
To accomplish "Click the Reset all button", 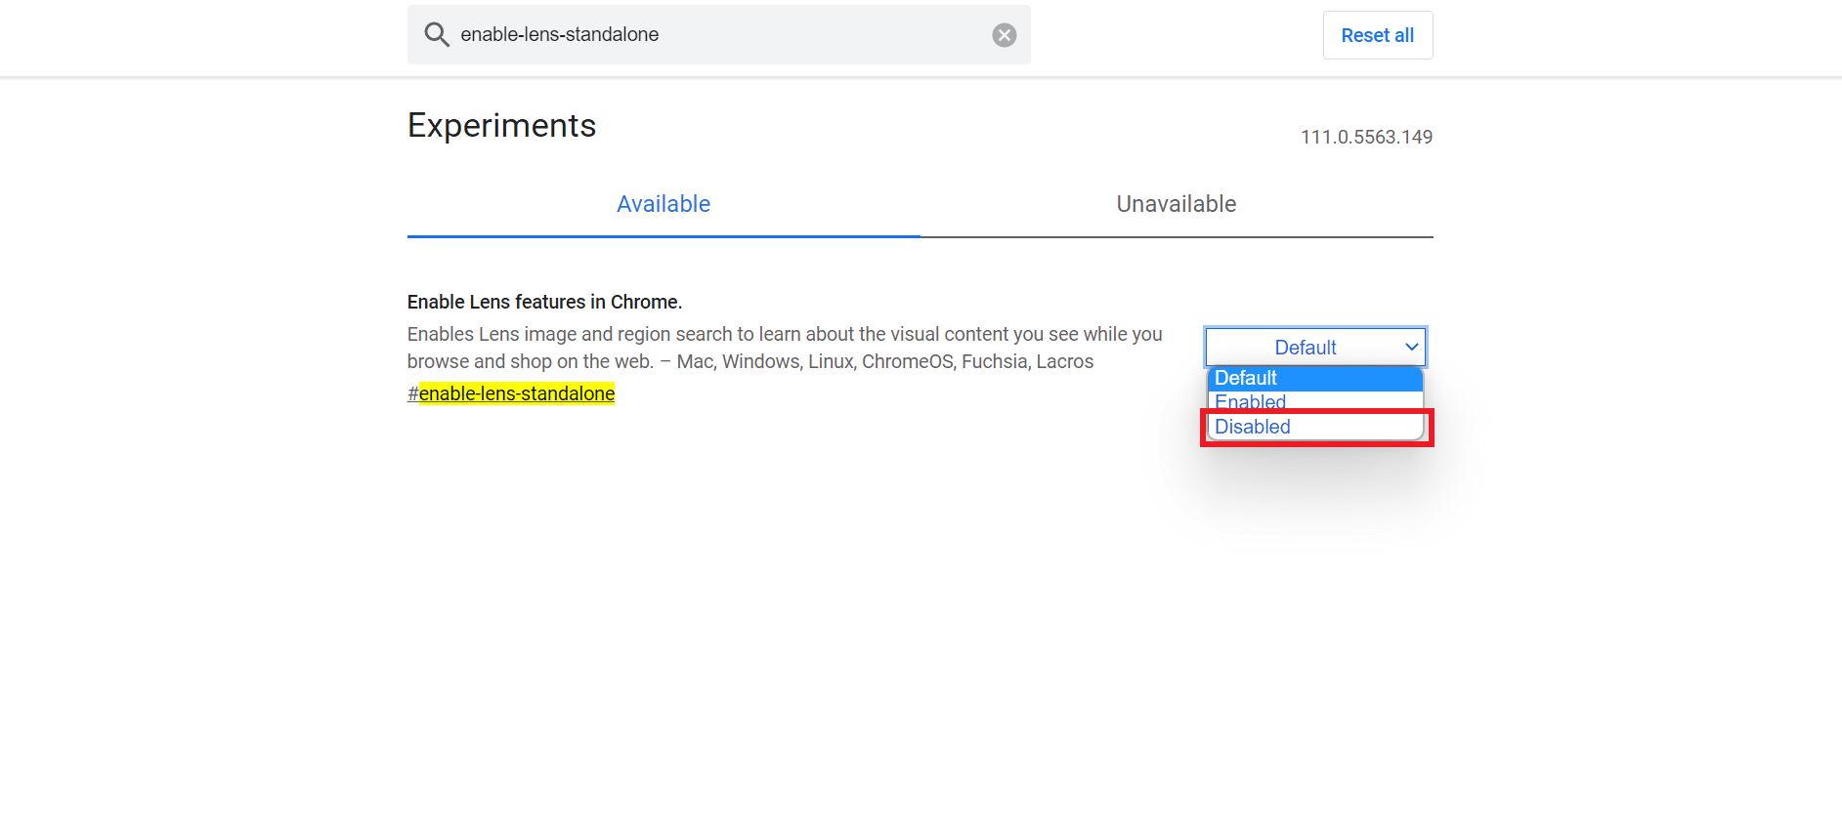I will point(1377,35).
